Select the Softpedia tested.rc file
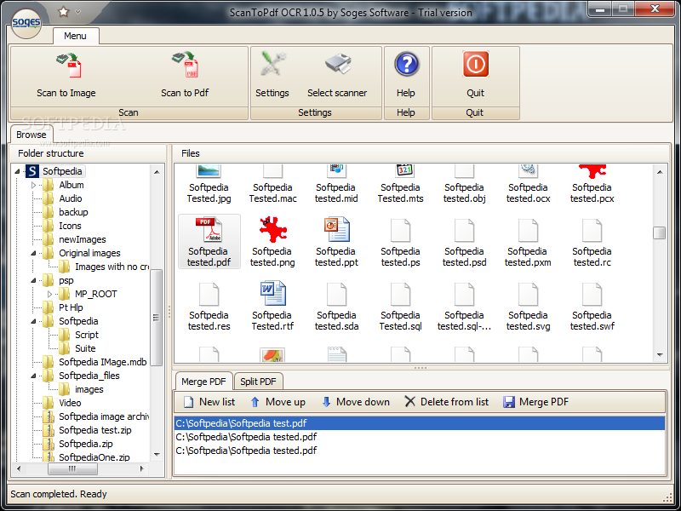 pos(592,242)
